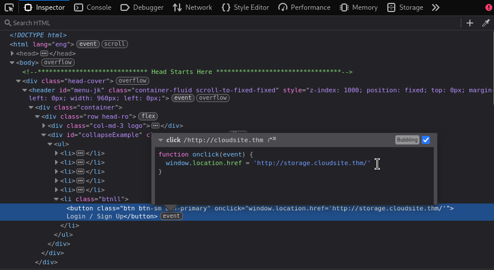Click the add new node plus icon

tap(470, 23)
